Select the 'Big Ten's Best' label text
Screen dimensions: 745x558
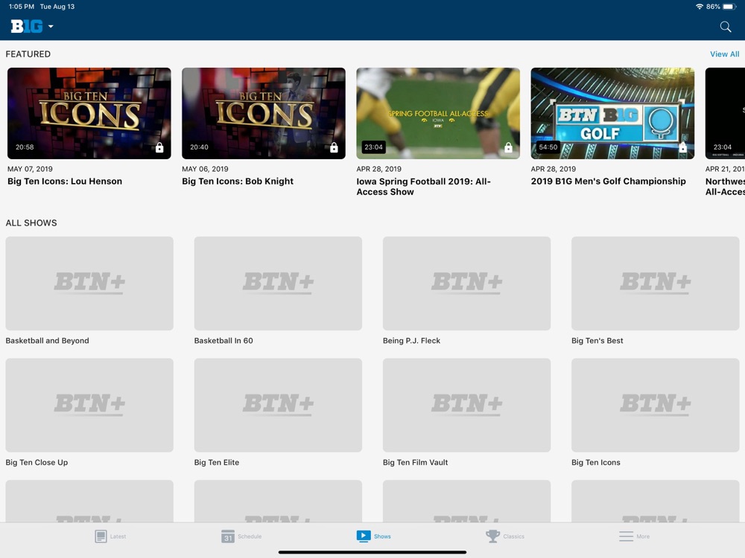597,341
